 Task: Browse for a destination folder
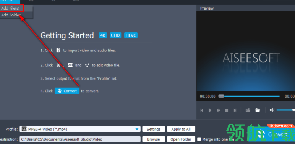[x=154, y=139]
